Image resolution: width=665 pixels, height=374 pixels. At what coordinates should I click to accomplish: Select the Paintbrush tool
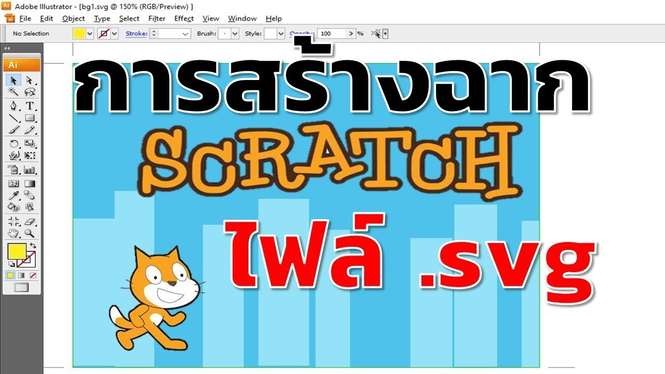pyautogui.click(x=14, y=129)
